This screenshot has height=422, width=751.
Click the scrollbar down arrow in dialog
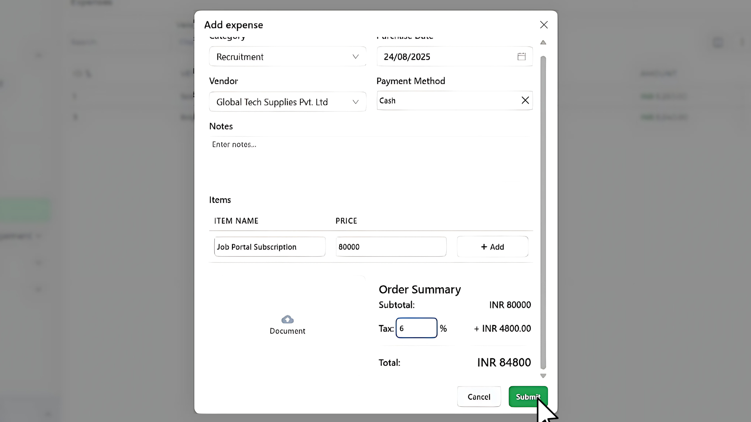(x=543, y=376)
